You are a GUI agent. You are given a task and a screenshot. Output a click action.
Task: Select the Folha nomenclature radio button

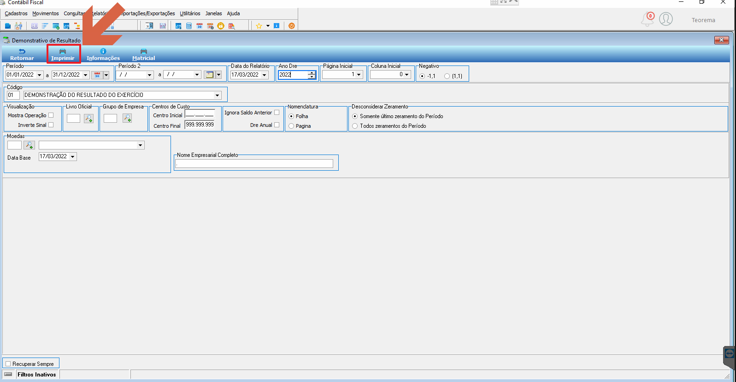291,116
